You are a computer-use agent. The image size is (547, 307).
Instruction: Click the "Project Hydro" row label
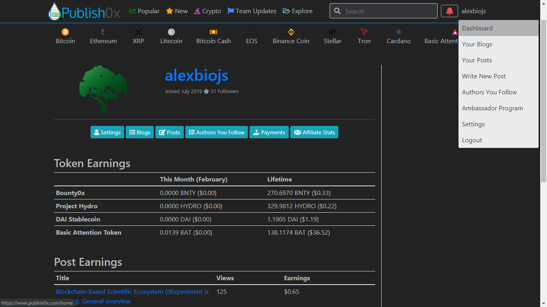pos(76,206)
